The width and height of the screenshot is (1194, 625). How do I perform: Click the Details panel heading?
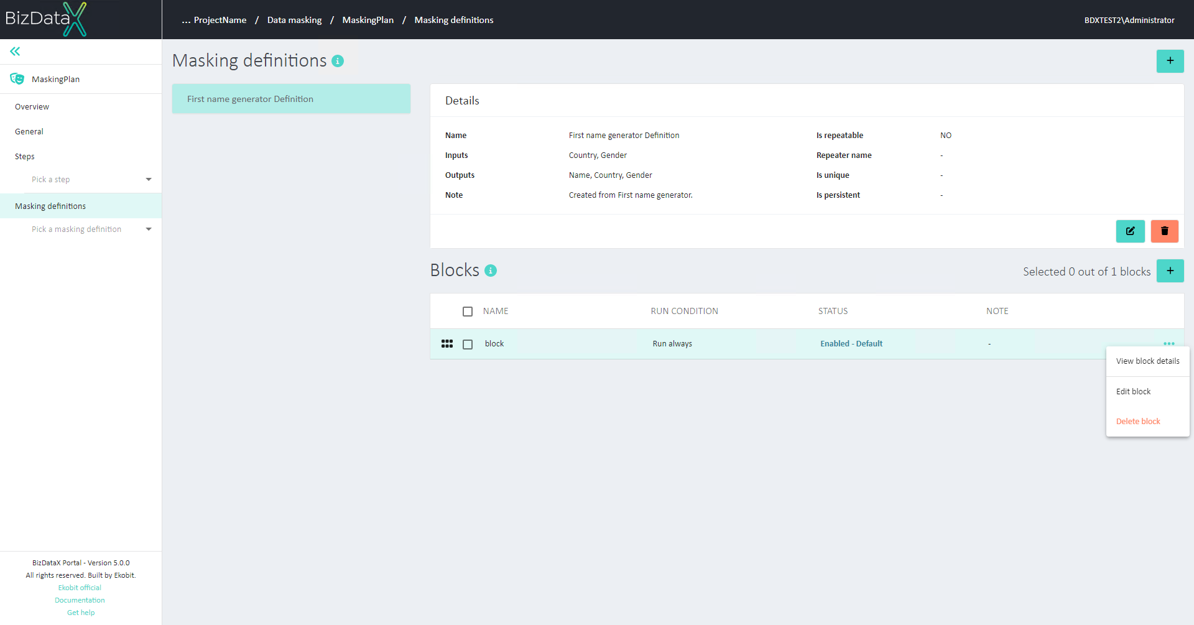click(462, 101)
